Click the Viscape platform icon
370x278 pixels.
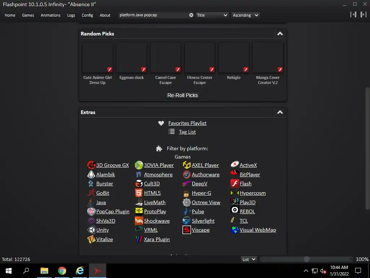[187, 230]
